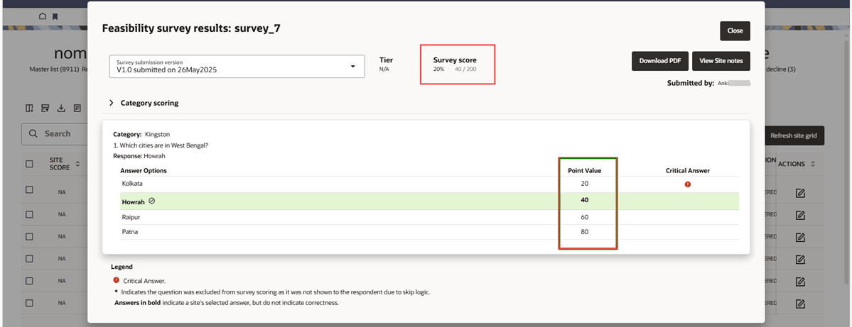This screenshot has height=327, width=852.
Task: Click the question 'Which cities are in West Bengal?'
Action: tap(161, 145)
